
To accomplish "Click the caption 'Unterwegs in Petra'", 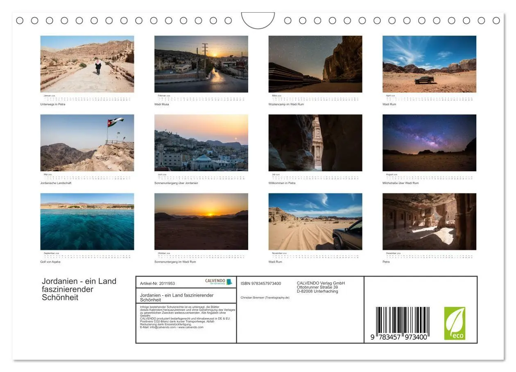I will pyautogui.click(x=53, y=104).
